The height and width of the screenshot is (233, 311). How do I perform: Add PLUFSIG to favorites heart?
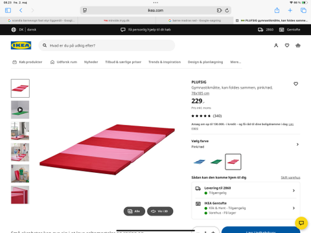(295, 83)
